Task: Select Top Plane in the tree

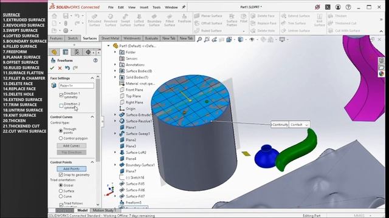Action: pos(133,96)
